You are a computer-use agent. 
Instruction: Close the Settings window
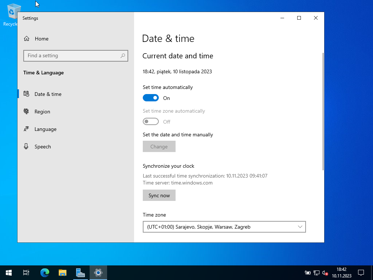click(x=316, y=18)
